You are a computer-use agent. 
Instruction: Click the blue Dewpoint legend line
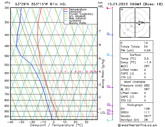66,12
